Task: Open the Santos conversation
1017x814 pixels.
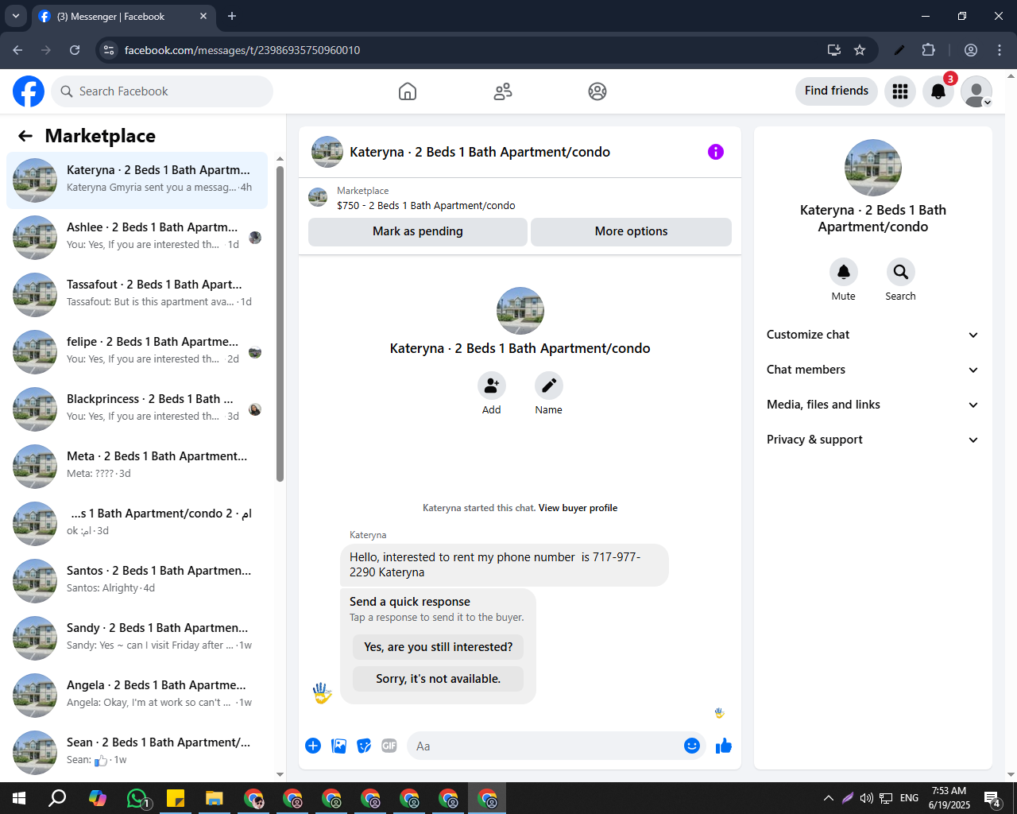Action: (x=137, y=581)
